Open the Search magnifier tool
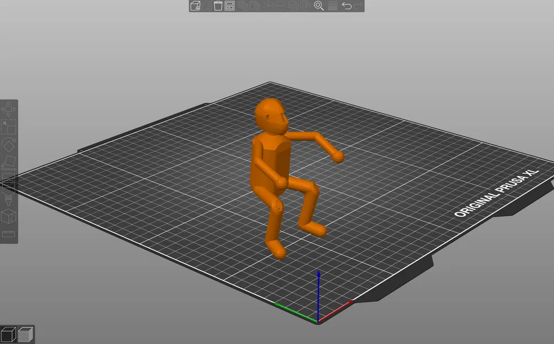 pyautogui.click(x=319, y=6)
